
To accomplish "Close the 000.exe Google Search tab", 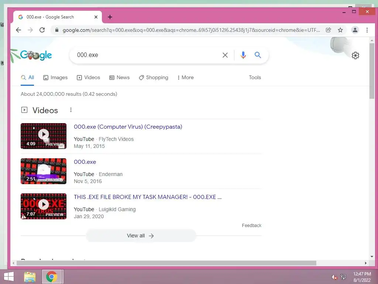I will pyautogui.click(x=96, y=17).
